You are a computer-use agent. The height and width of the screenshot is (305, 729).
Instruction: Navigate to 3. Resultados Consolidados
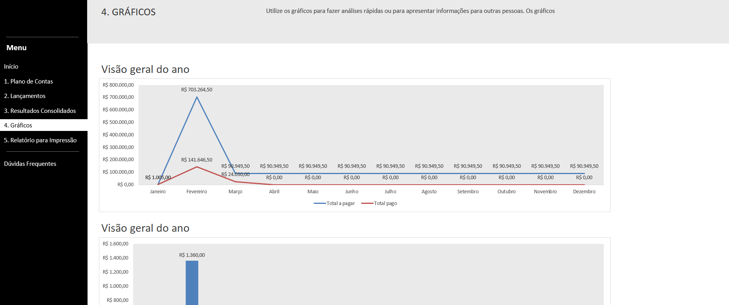pos(40,111)
